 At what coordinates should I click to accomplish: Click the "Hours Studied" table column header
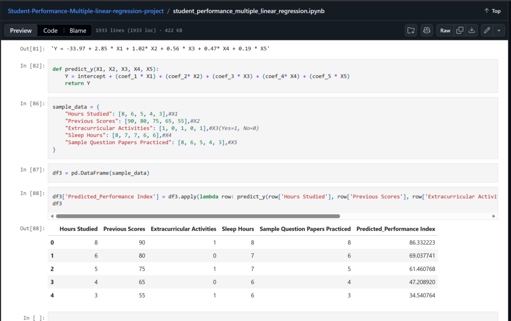(x=78, y=229)
